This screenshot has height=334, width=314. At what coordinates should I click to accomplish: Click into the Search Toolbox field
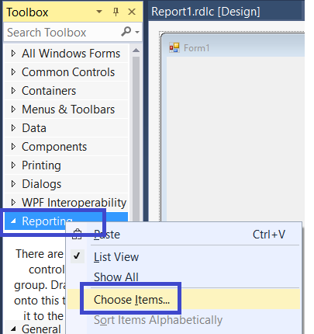click(62, 33)
